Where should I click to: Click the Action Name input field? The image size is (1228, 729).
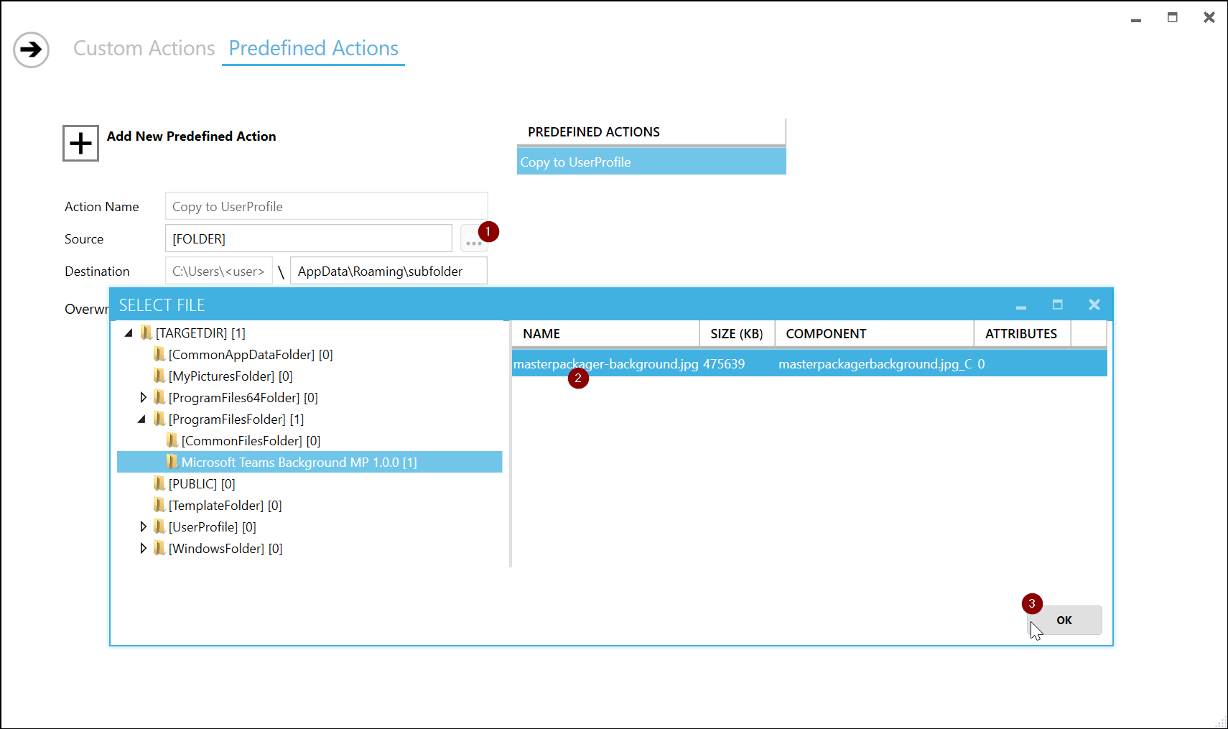point(327,206)
